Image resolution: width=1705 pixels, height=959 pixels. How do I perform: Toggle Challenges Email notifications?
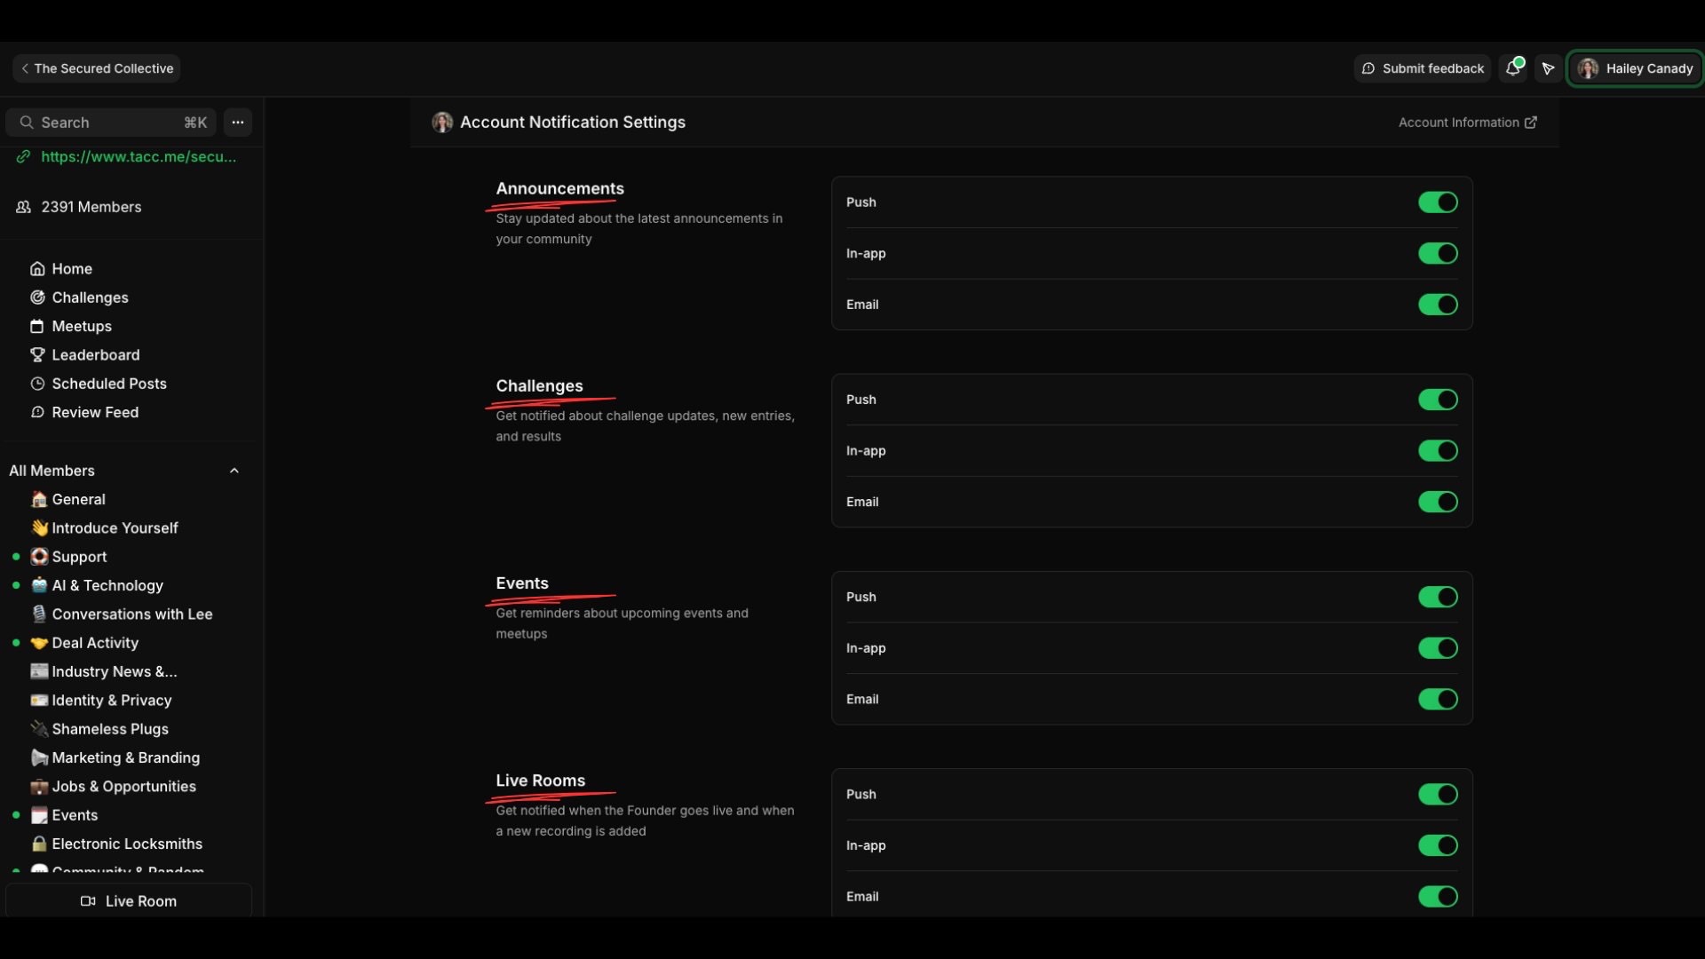coord(1438,502)
